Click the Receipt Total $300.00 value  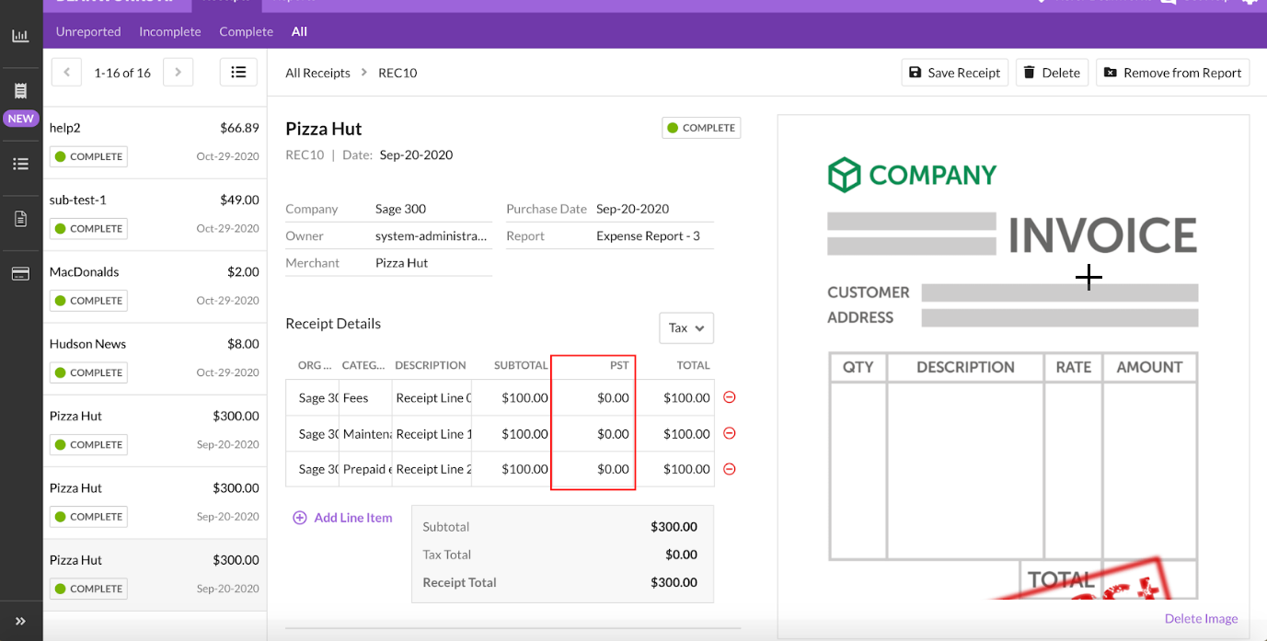click(x=674, y=582)
